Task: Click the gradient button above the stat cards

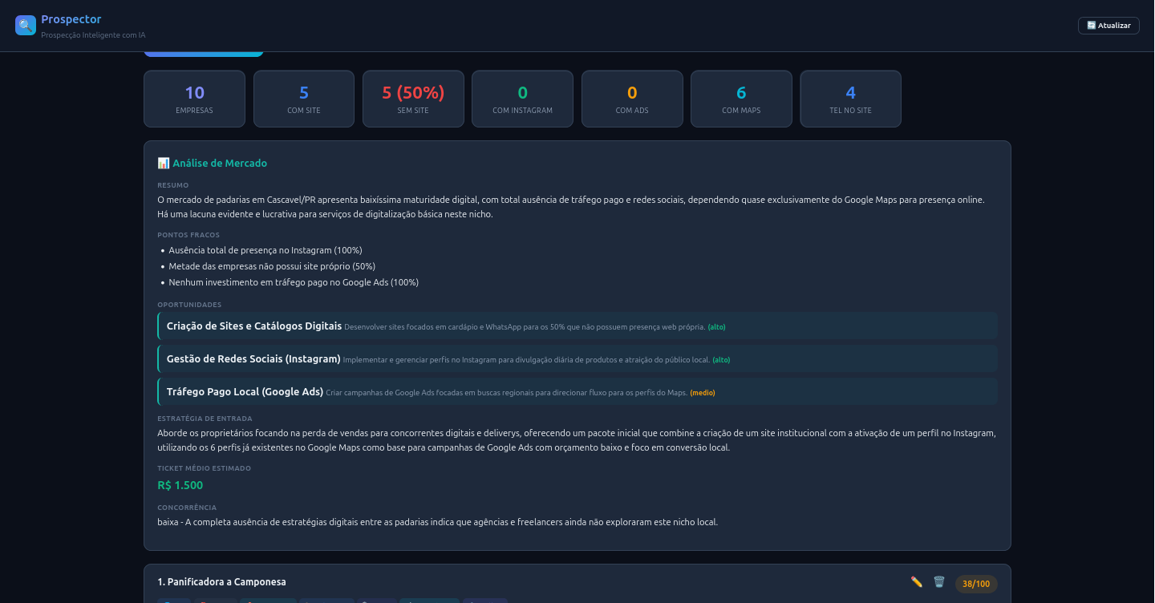Action: click(x=204, y=54)
